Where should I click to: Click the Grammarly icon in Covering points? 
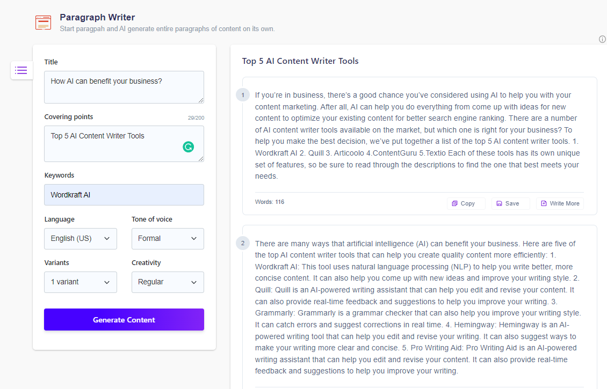pyautogui.click(x=188, y=146)
